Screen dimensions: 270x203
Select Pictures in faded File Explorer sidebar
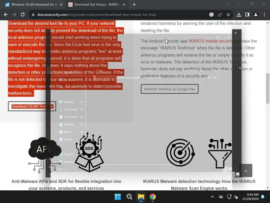pos(69,124)
